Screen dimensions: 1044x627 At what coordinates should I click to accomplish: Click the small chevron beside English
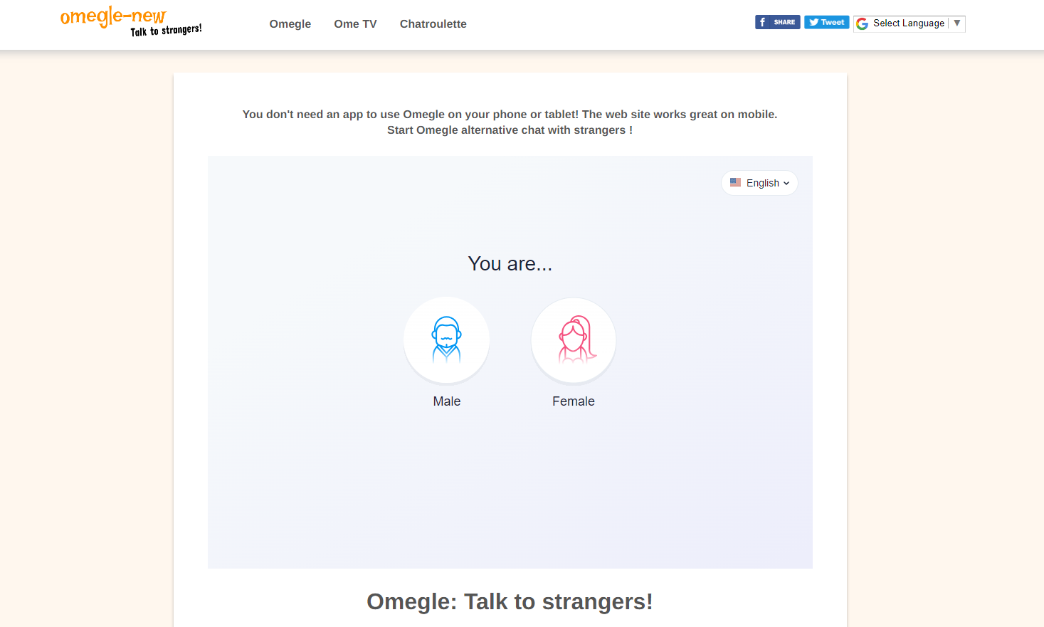click(x=786, y=184)
